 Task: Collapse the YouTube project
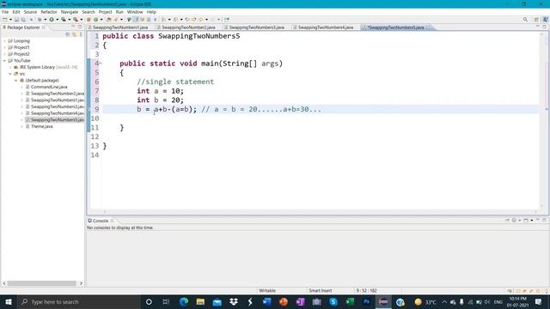click(x=4, y=61)
